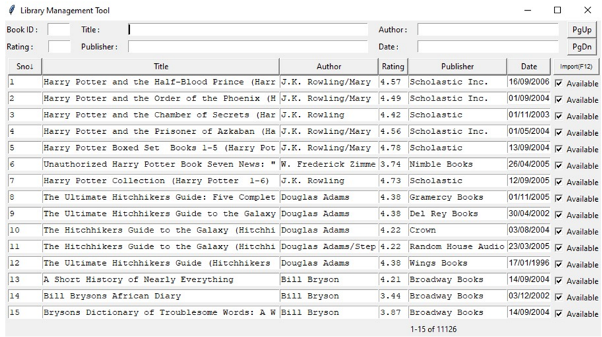Click title 'Bill Brysons African Diary'

pos(161,296)
